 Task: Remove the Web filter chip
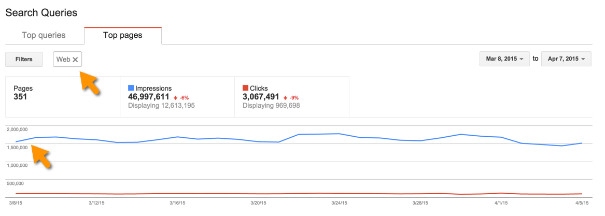tap(75, 60)
